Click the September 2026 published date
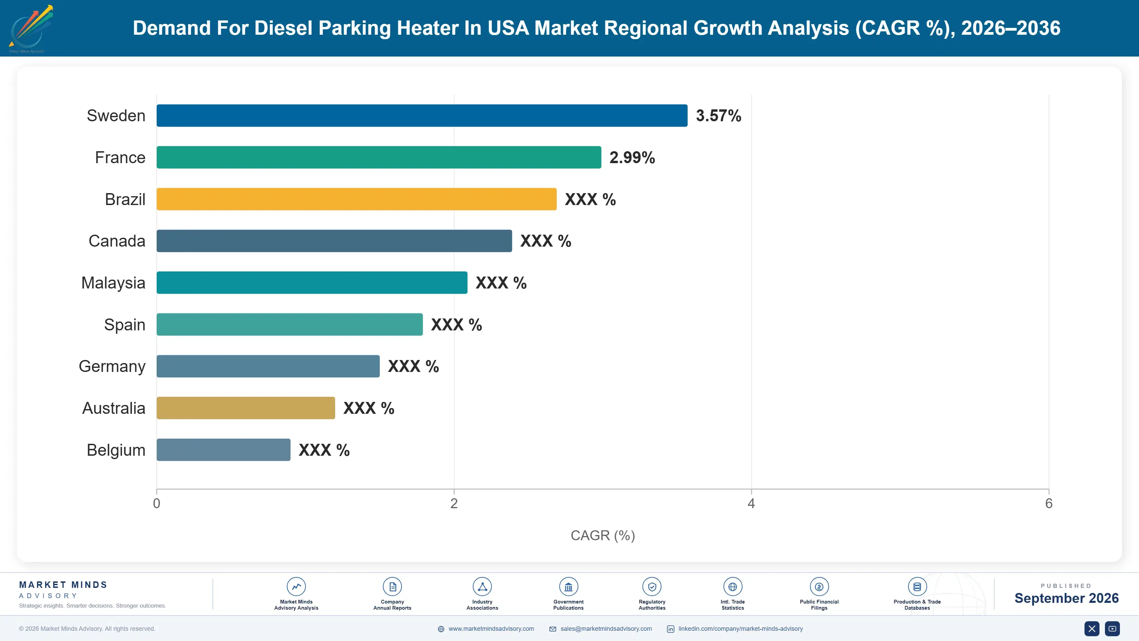This screenshot has width=1139, height=641. click(1066, 598)
